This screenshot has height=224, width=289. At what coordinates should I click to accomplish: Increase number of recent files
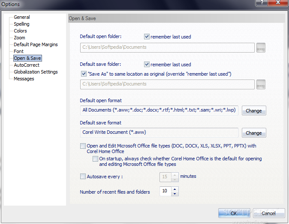coord(175,189)
